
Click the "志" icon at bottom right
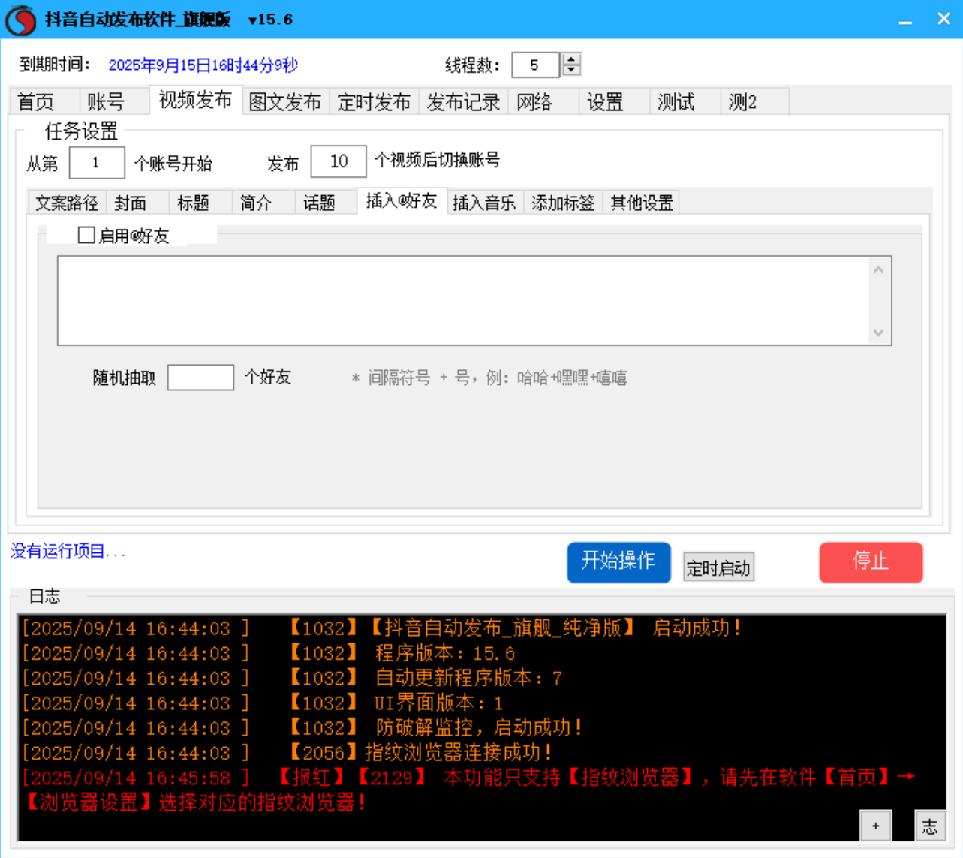(930, 826)
